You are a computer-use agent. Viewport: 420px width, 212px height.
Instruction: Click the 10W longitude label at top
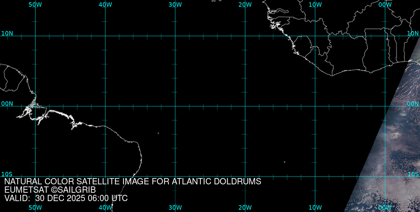click(315, 5)
